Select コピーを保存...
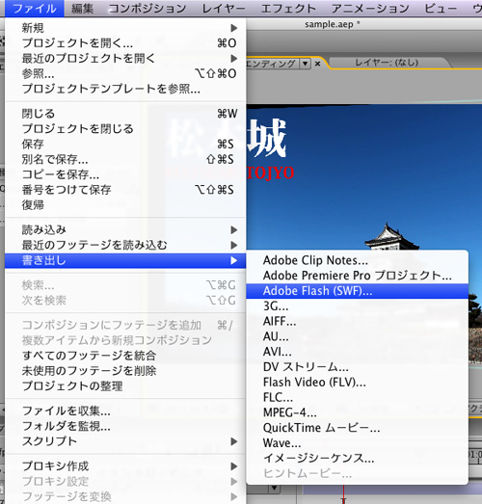The height and width of the screenshot is (504, 482). click(x=125, y=174)
